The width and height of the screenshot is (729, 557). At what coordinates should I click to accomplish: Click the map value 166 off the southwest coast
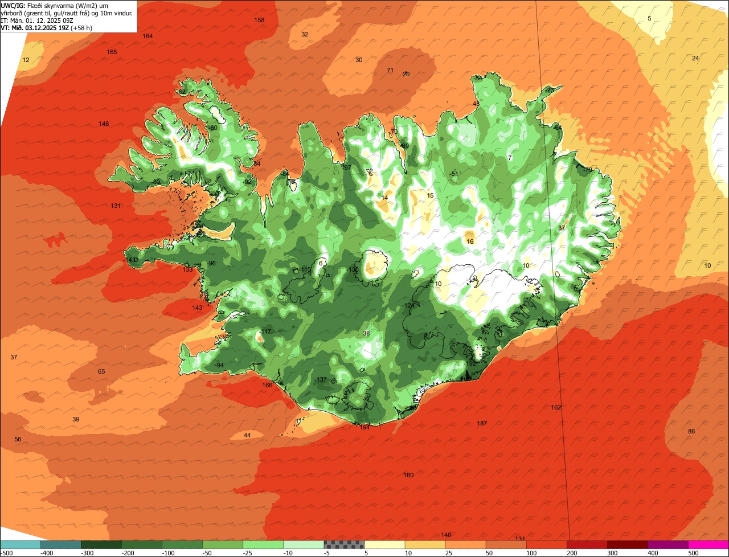pyautogui.click(x=267, y=385)
